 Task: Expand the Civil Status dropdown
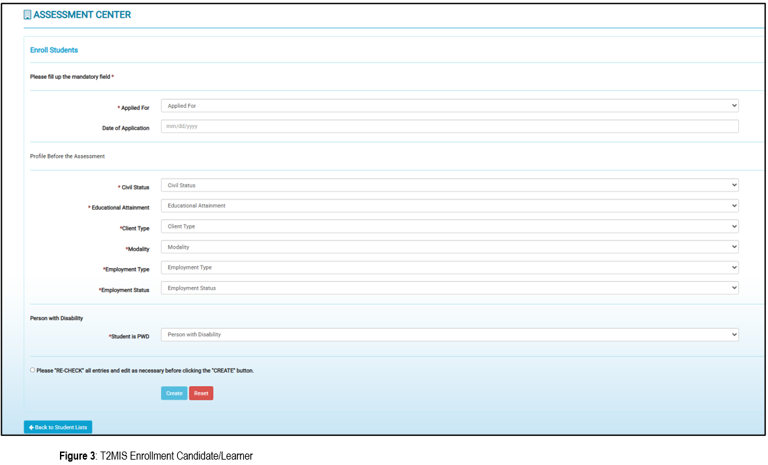point(449,185)
